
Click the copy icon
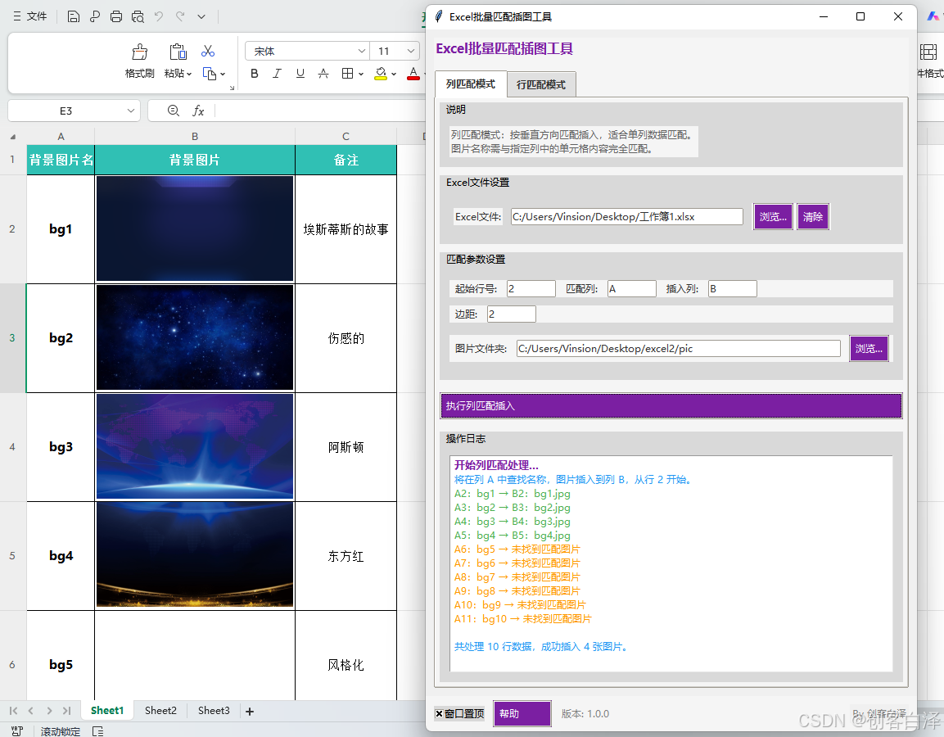coord(210,74)
